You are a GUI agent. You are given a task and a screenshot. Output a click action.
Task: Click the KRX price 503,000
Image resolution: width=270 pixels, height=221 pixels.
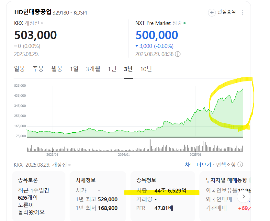coord(36,35)
